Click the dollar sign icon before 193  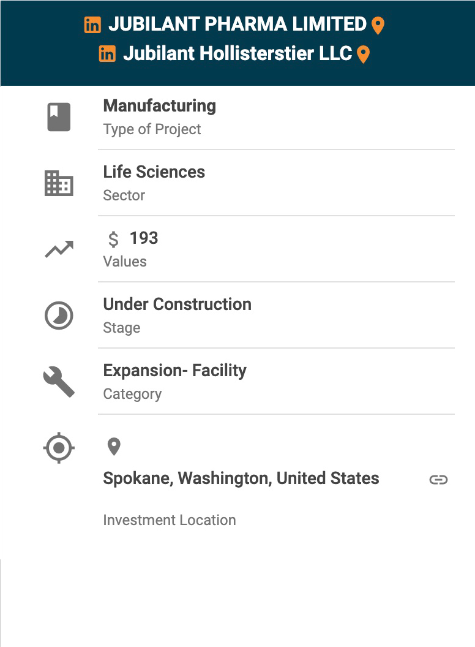[113, 239]
